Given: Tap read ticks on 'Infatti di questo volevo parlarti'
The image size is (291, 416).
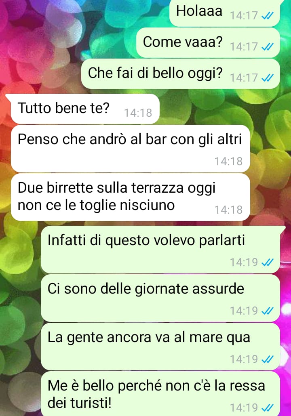Looking at the screenshot, I should point(268,263).
